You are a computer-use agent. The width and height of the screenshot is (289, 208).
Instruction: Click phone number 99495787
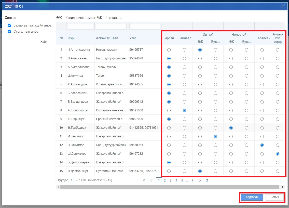click(x=136, y=50)
